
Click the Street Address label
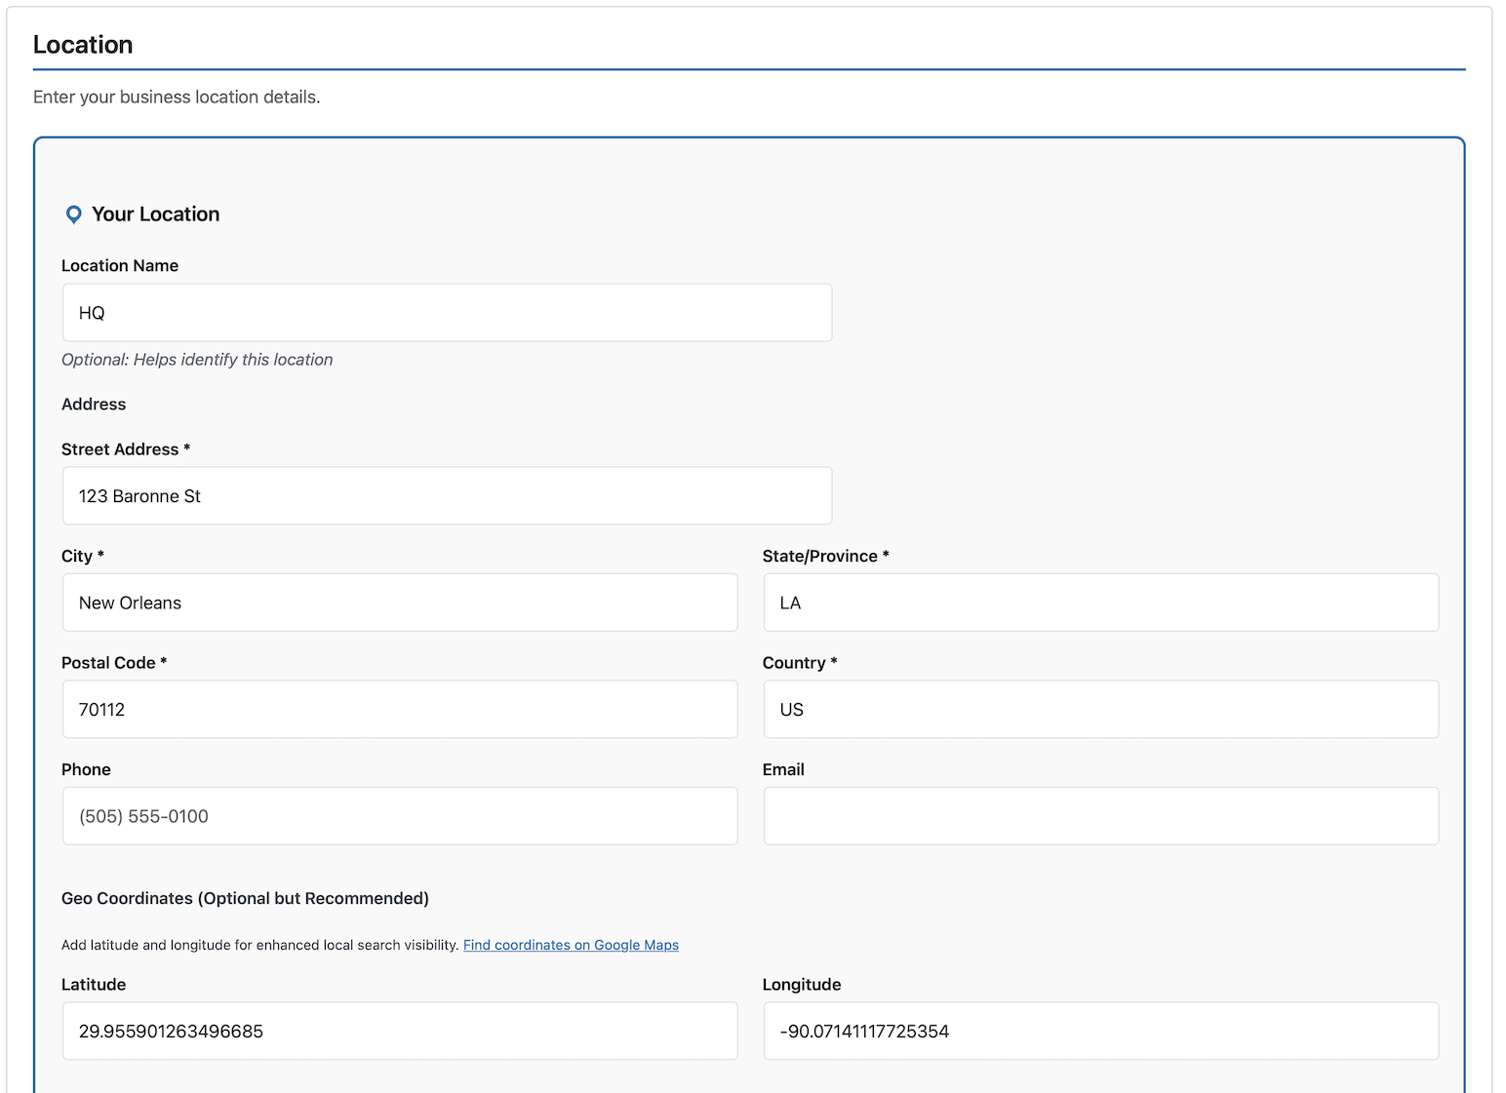[x=126, y=449]
